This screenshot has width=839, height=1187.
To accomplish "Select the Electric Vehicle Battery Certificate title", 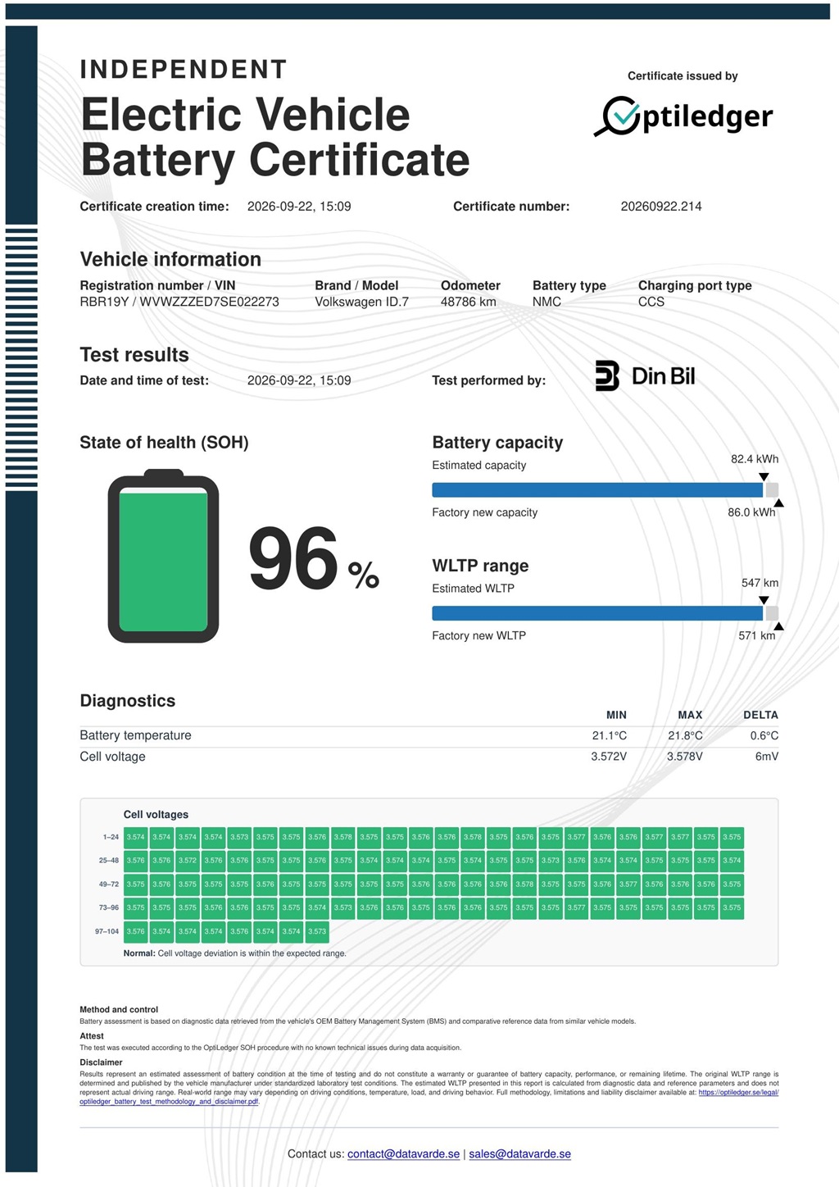I will tap(275, 137).
